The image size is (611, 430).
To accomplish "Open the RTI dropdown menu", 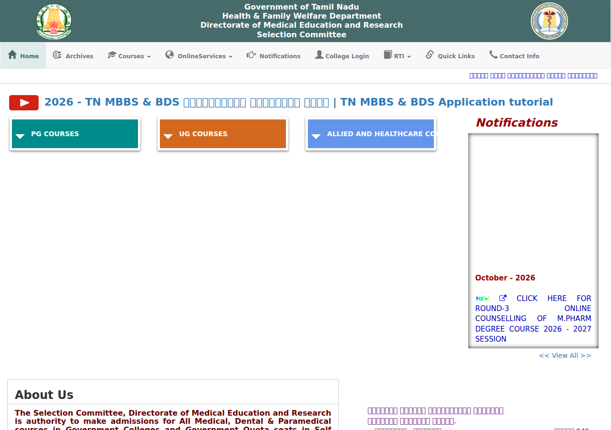I will click(397, 56).
